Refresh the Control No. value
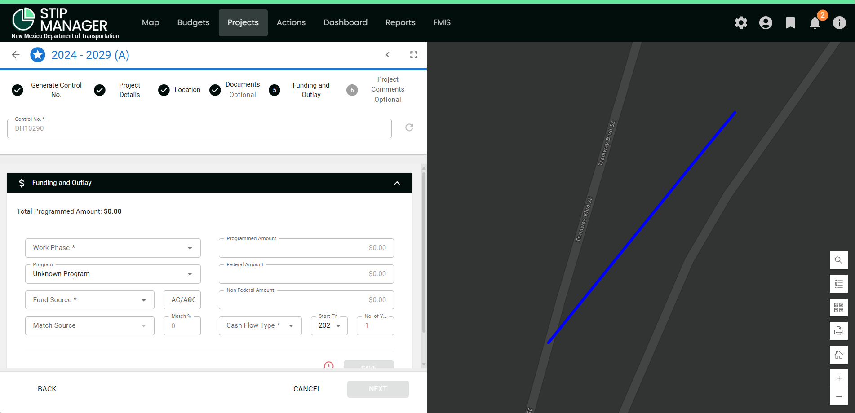855x413 pixels. 409,127
